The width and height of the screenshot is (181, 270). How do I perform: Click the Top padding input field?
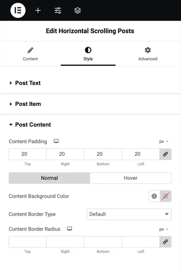27,154
